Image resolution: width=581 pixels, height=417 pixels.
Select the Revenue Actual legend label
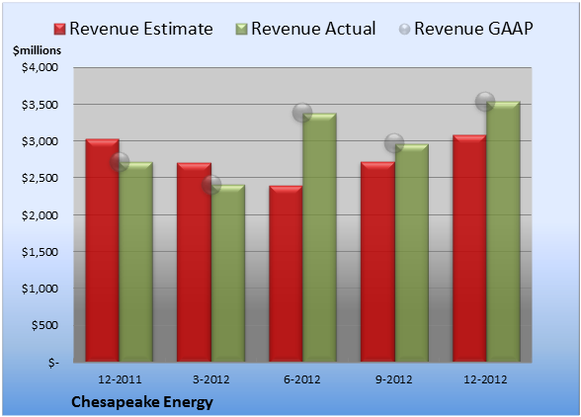pos(313,29)
